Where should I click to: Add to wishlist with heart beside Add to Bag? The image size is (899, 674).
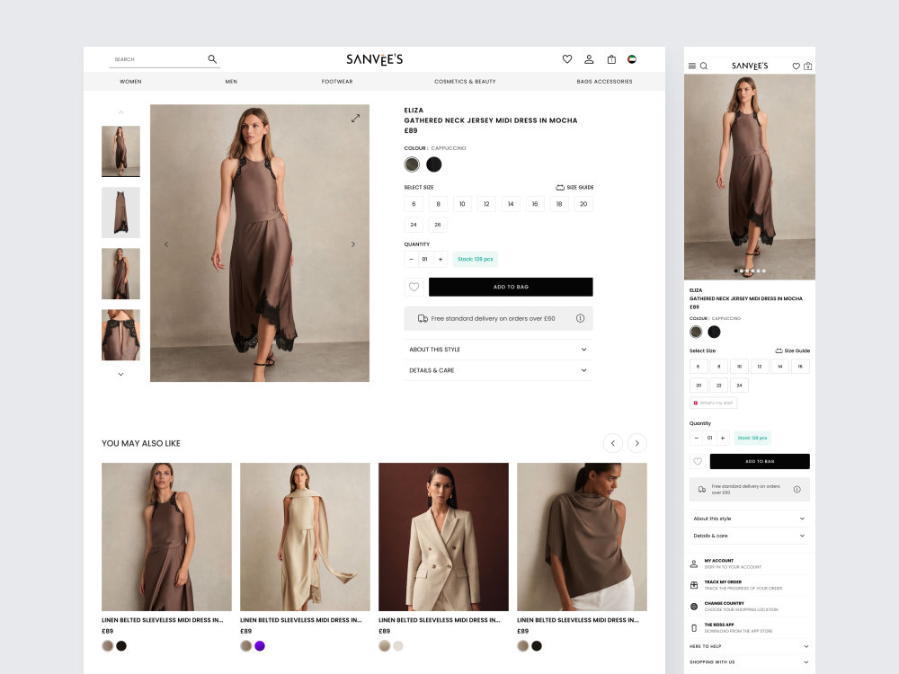[414, 288]
